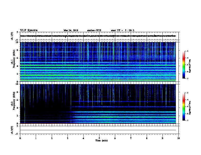This screenshot has height=155, width=201.
Task: Click the ch.2 frequency axis "2" tick label
Action: (17, 116)
